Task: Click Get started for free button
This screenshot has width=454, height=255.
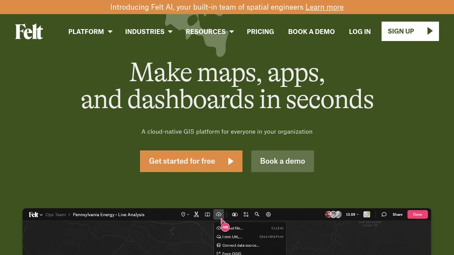Action: [191, 161]
